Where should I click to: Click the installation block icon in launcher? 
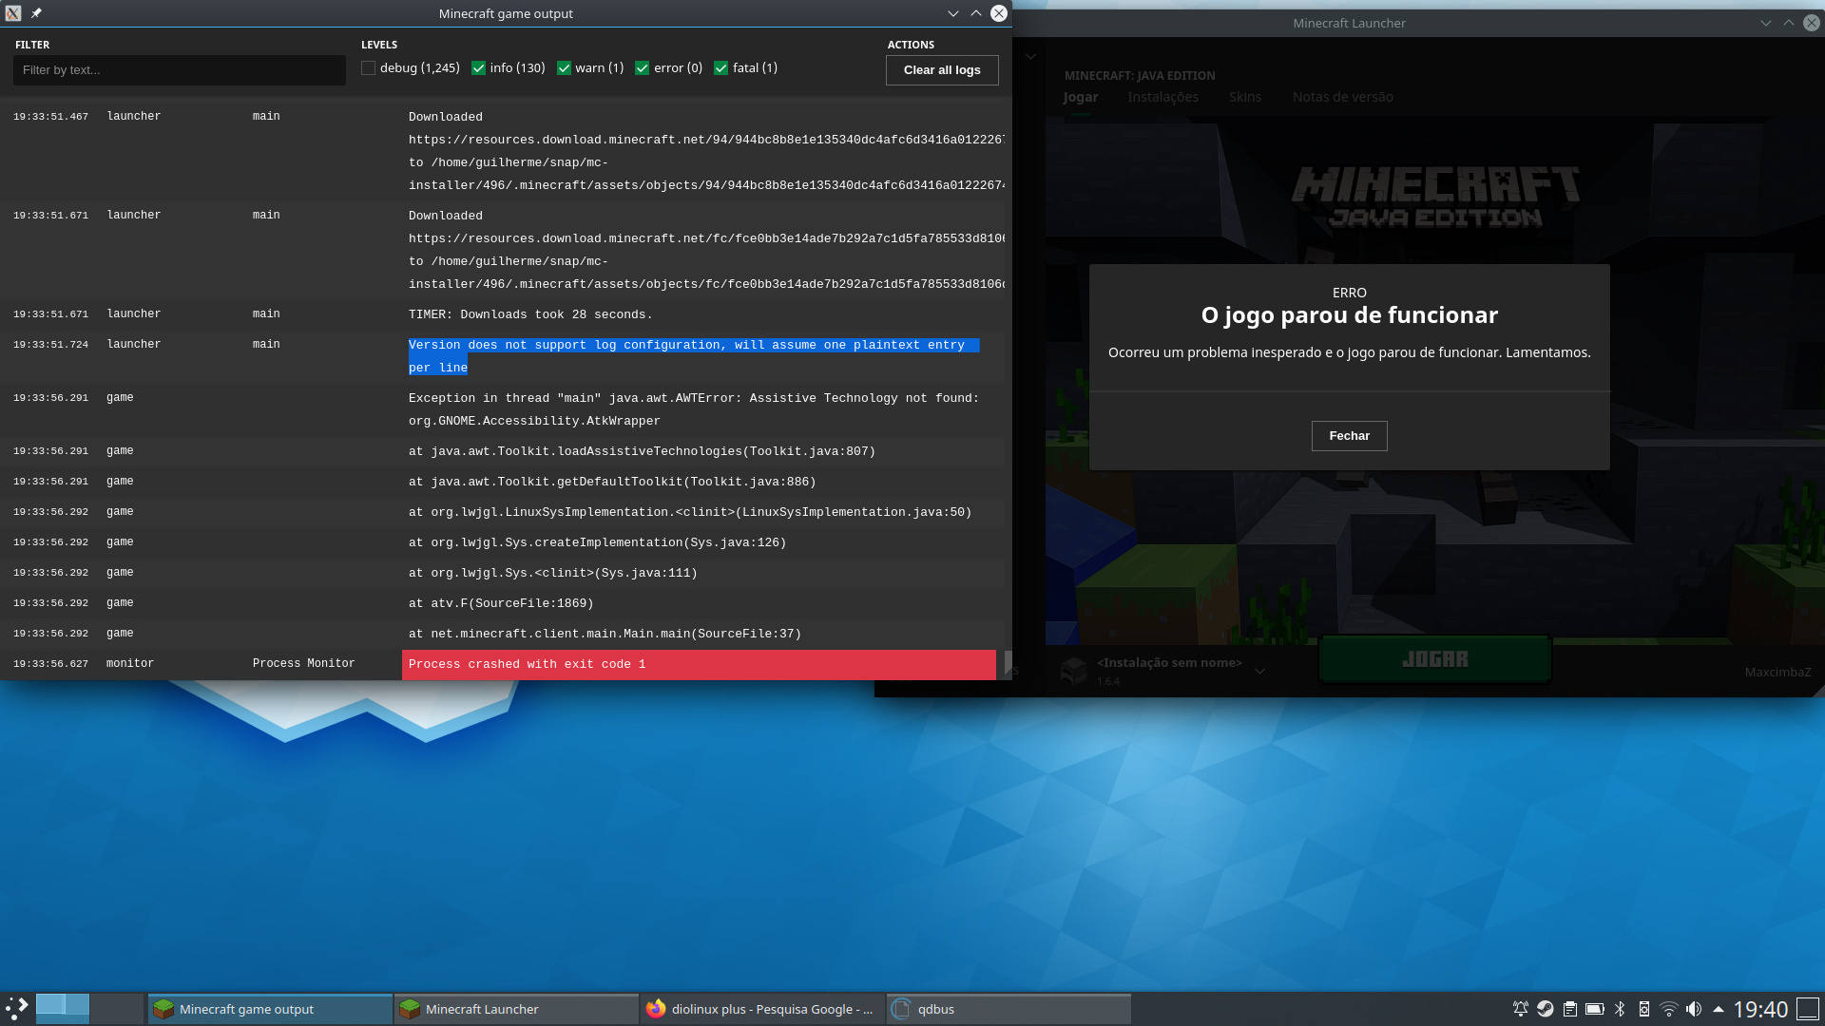click(x=1073, y=671)
